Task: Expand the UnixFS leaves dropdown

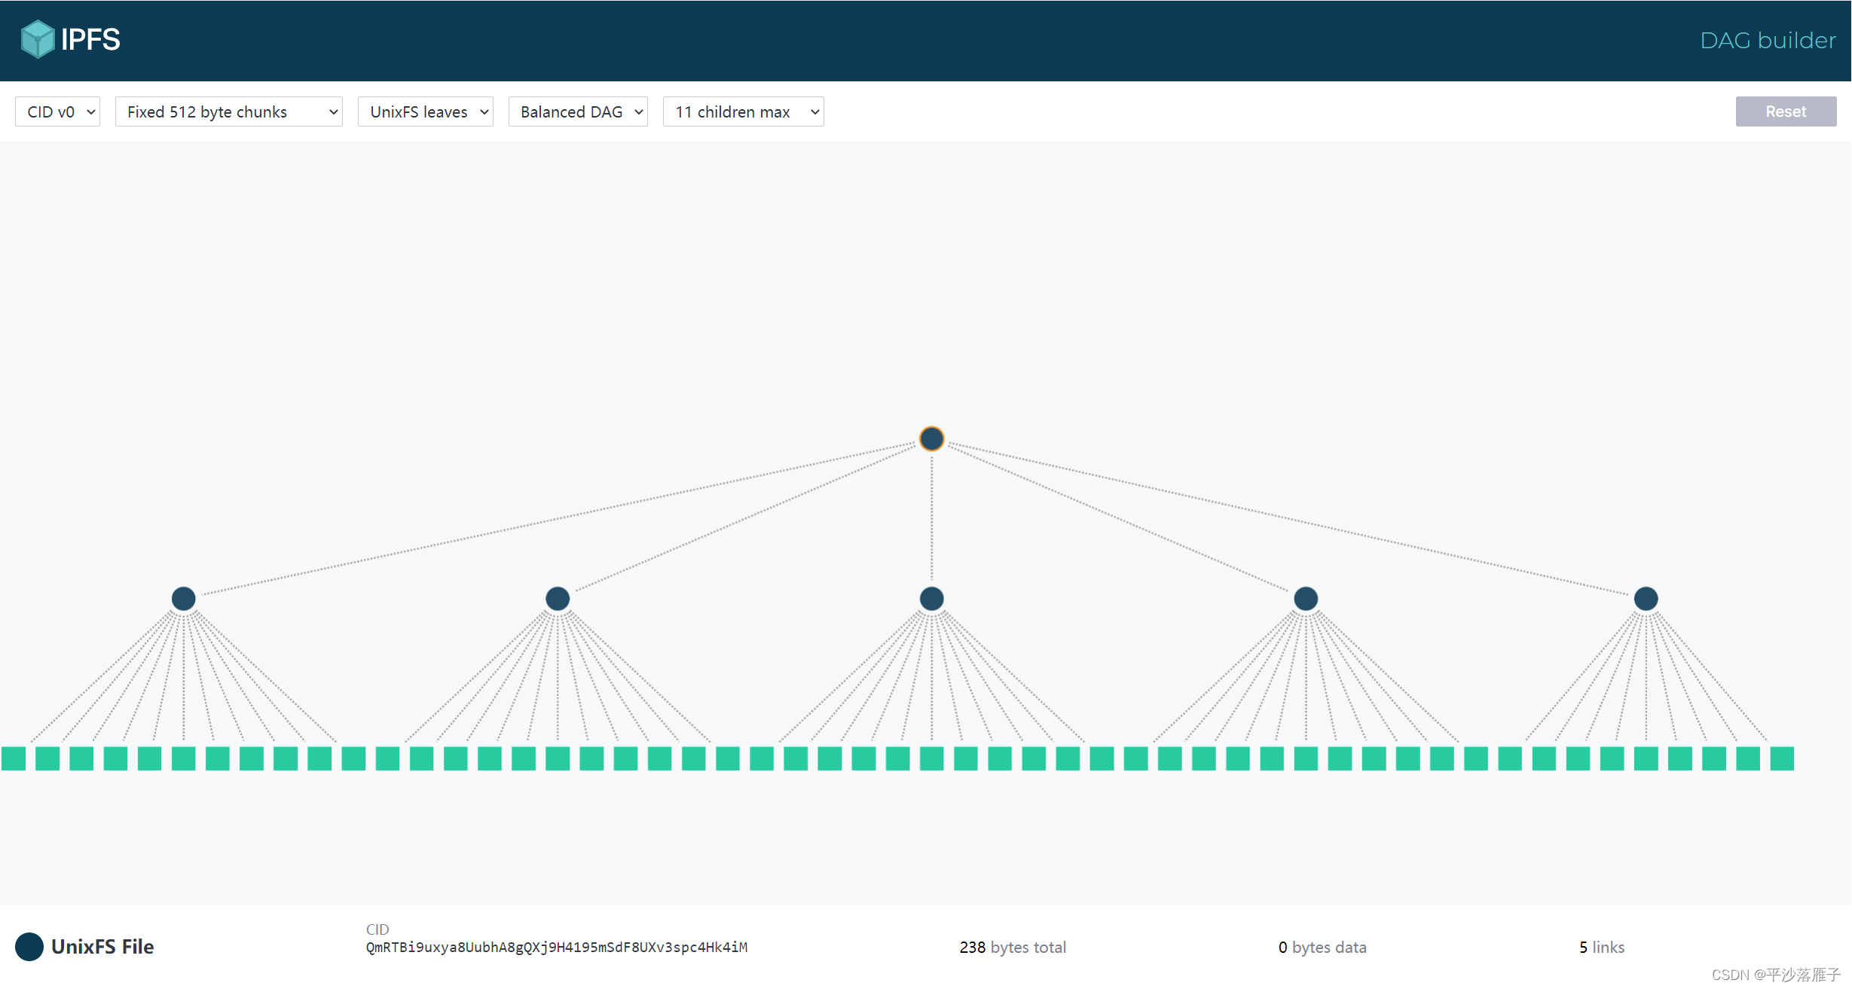Action: pyautogui.click(x=426, y=111)
